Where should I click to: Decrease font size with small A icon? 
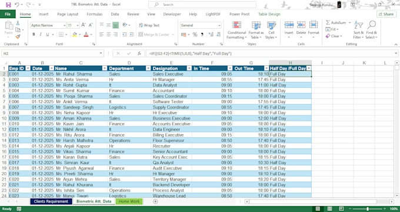point(91,25)
